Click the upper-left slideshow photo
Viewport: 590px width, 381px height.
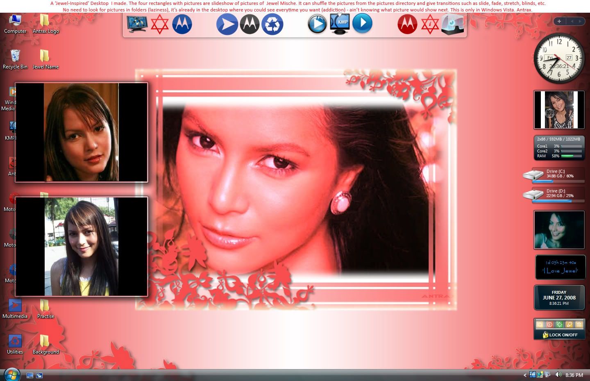(81, 132)
